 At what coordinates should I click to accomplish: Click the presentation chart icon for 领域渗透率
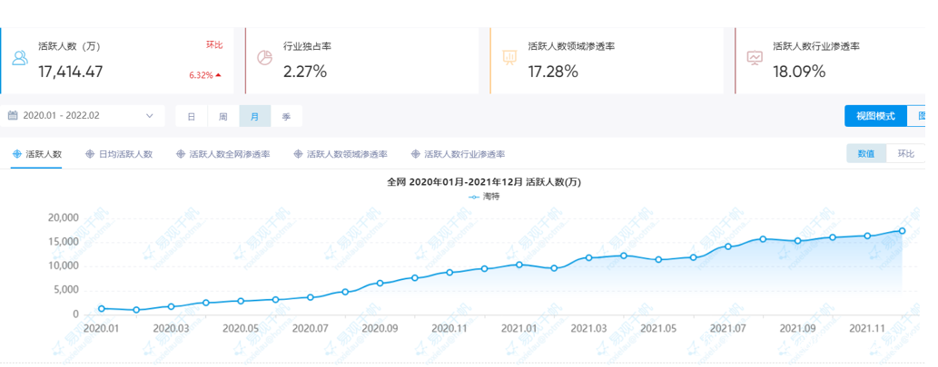point(509,58)
